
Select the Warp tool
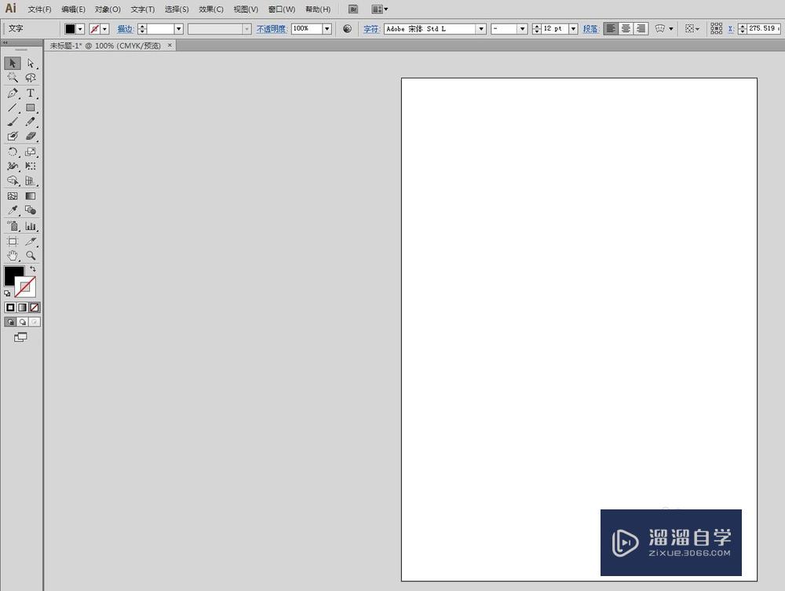13,166
